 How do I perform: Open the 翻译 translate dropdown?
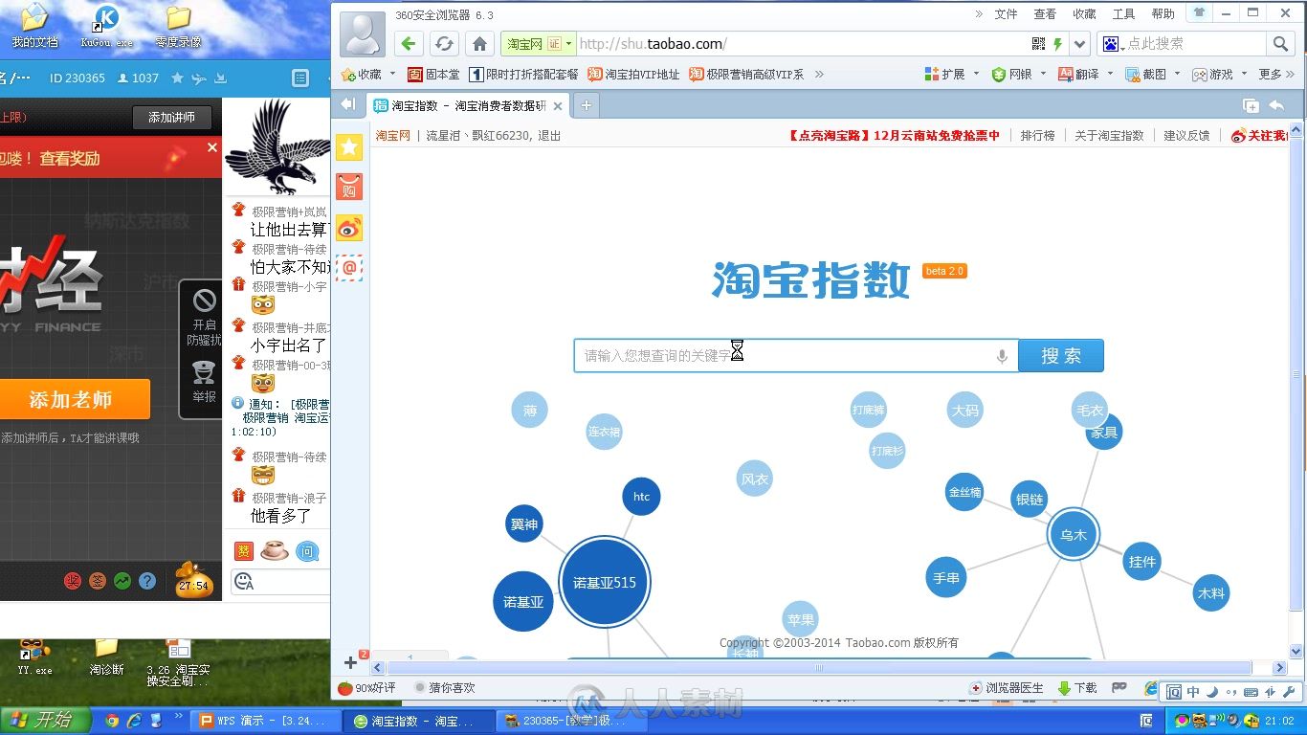click(x=1110, y=75)
